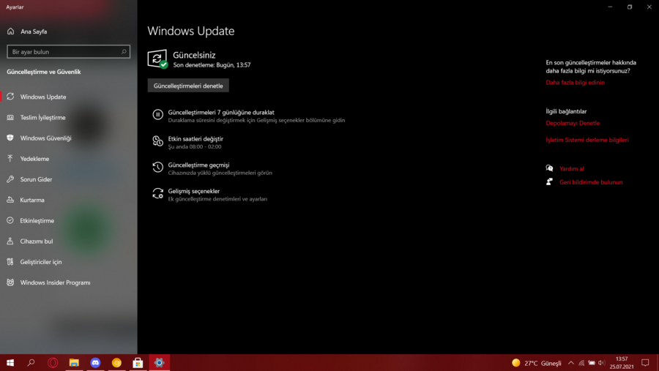Open the volume speaker icon

601,363
